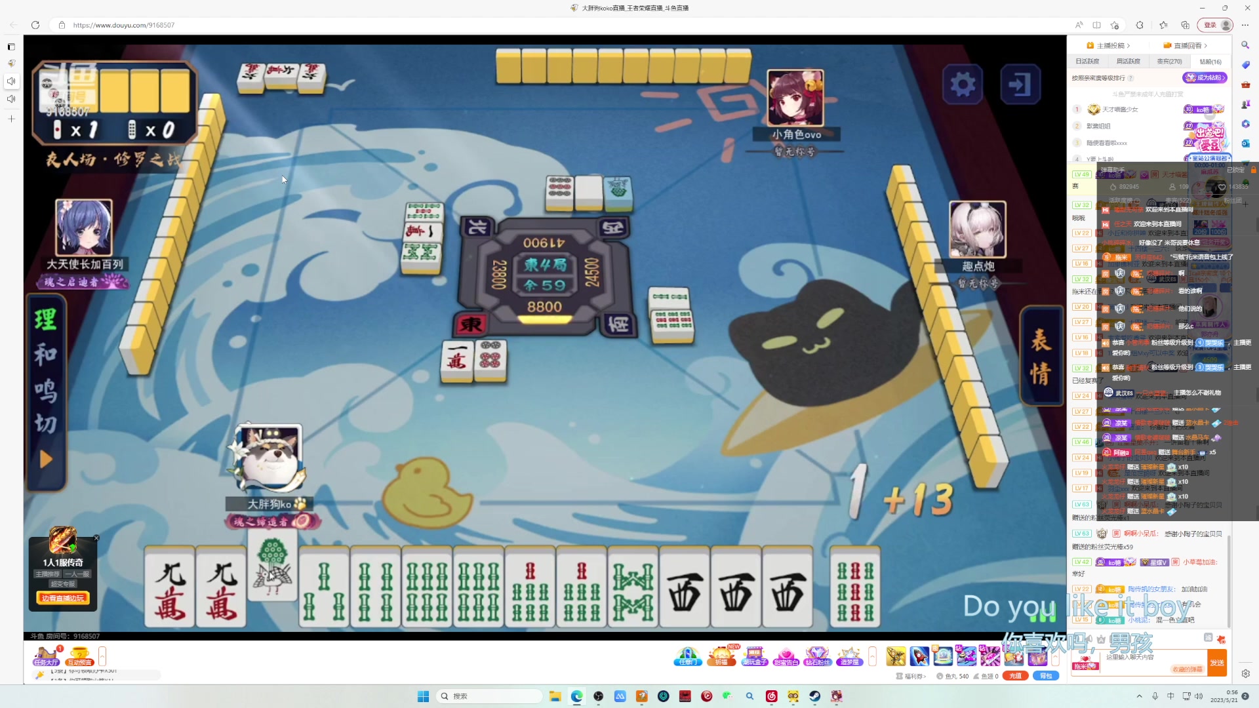
Task: Open WeChat from the taskbar
Action: (728, 696)
